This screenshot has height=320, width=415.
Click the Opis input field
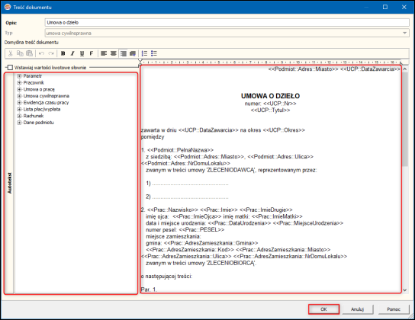point(227,22)
